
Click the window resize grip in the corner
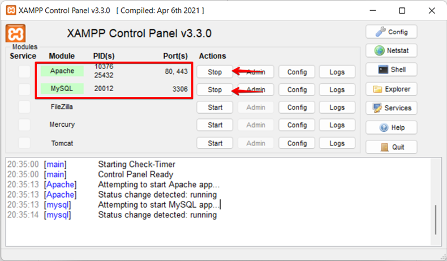[x=443, y=256]
